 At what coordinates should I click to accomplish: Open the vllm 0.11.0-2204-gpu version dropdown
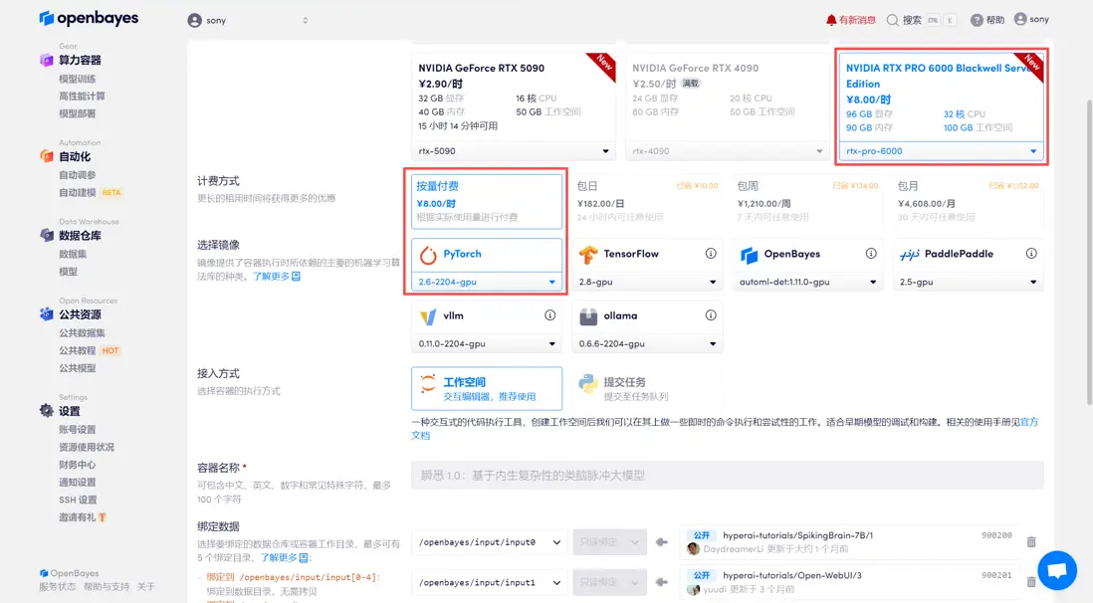(487, 343)
